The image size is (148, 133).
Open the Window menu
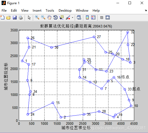[x=82, y=11]
